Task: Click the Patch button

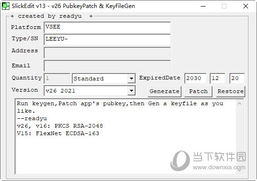Action: pyautogui.click(x=198, y=91)
